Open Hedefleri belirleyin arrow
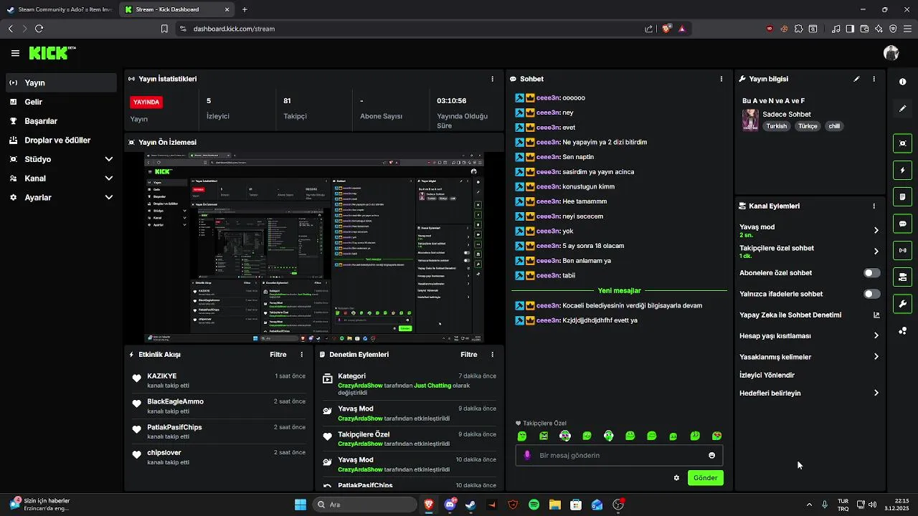 click(x=876, y=393)
